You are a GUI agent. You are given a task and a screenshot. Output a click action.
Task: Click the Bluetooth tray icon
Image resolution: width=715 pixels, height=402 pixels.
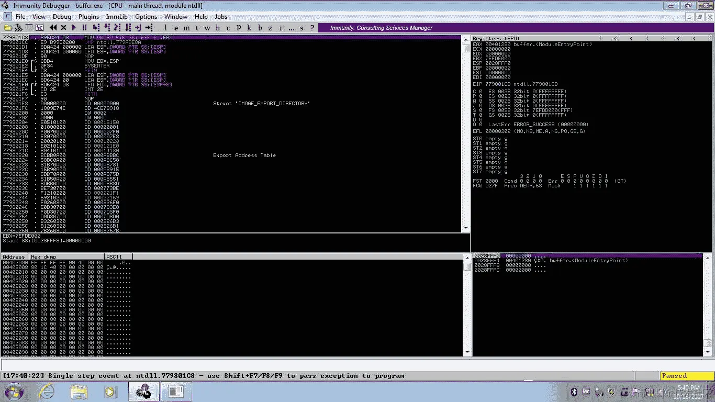pos(573,392)
